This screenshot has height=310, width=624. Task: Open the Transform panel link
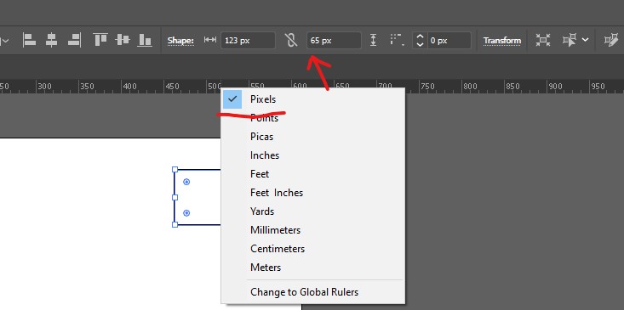501,41
